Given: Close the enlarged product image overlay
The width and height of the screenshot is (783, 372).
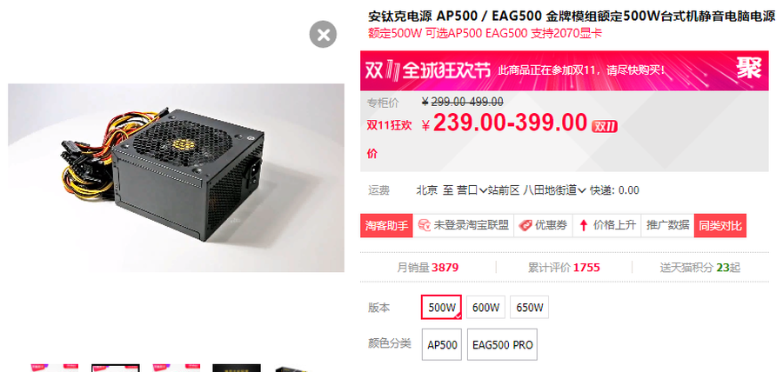Looking at the screenshot, I should coord(323,35).
